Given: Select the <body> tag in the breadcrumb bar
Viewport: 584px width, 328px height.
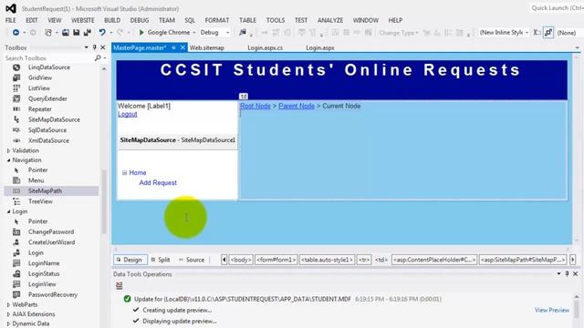Looking at the screenshot, I should pyautogui.click(x=241, y=260).
